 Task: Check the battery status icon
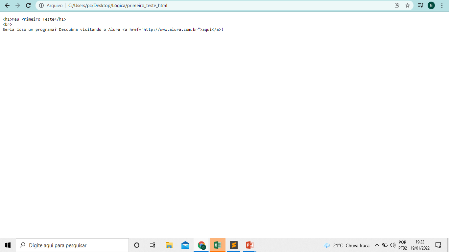pyautogui.click(x=385, y=245)
